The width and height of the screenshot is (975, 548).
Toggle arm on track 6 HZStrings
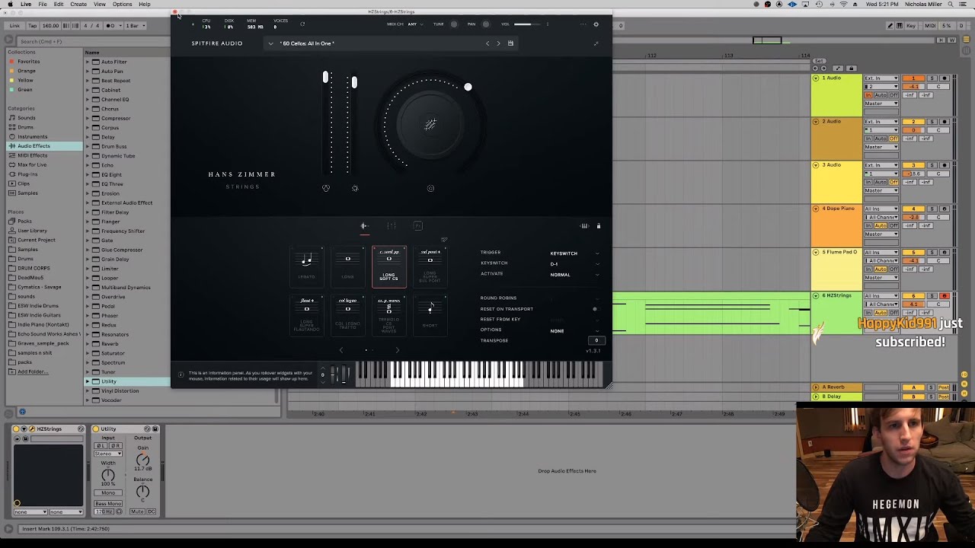pos(945,296)
